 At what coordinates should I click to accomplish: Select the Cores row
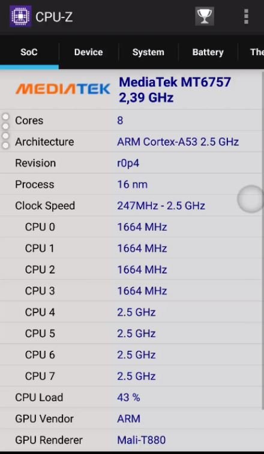coord(130,120)
